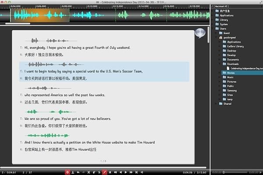
Task: Click the Macintosh HD path header
Action: click(221, 6)
